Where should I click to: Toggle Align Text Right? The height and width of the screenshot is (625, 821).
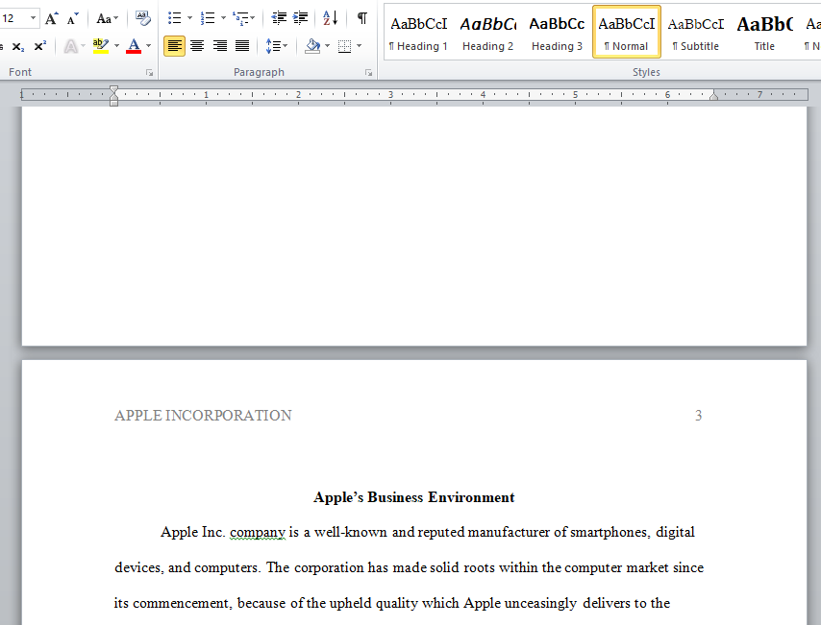(x=219, y=46)
